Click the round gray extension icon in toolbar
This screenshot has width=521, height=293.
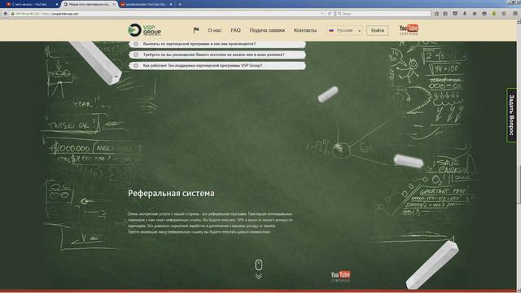click(x=504, y=14)
